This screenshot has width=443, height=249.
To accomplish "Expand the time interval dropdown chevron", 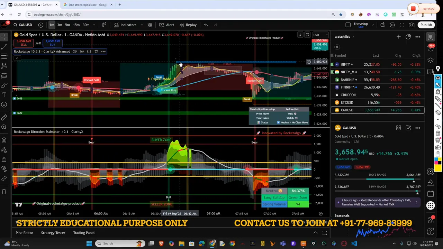I will click(94, 25).
